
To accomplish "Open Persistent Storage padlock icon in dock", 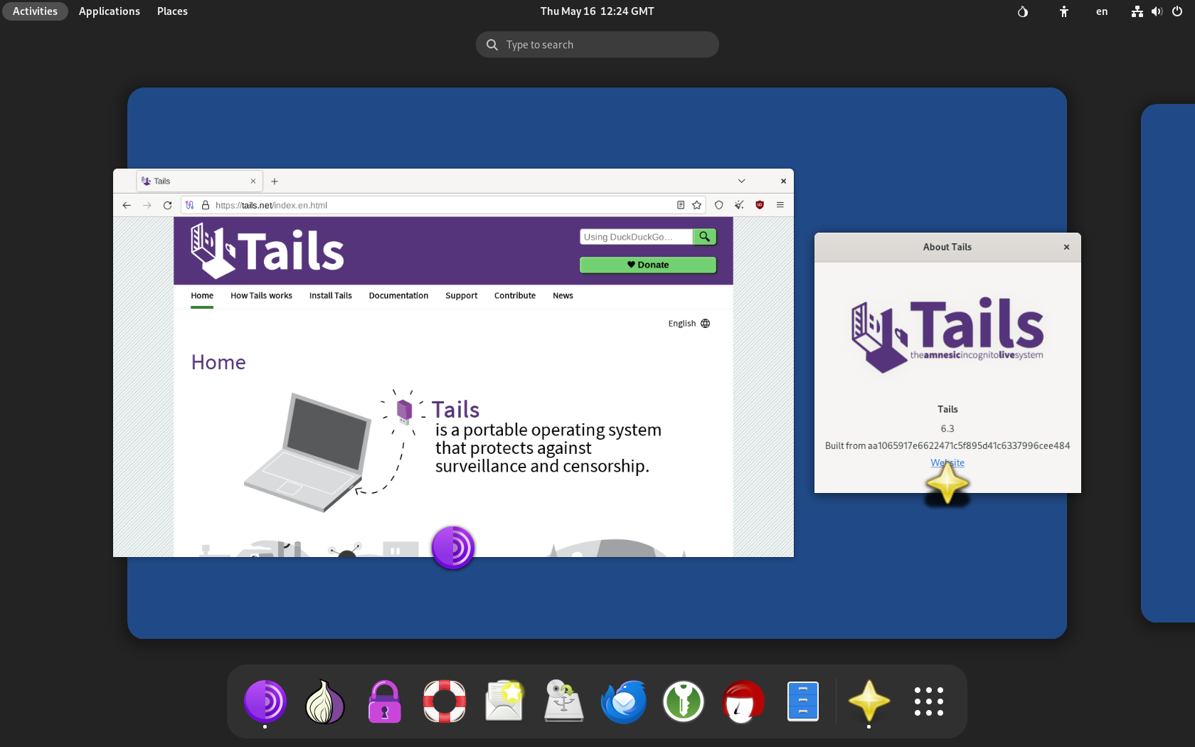I will pos(385,701).
